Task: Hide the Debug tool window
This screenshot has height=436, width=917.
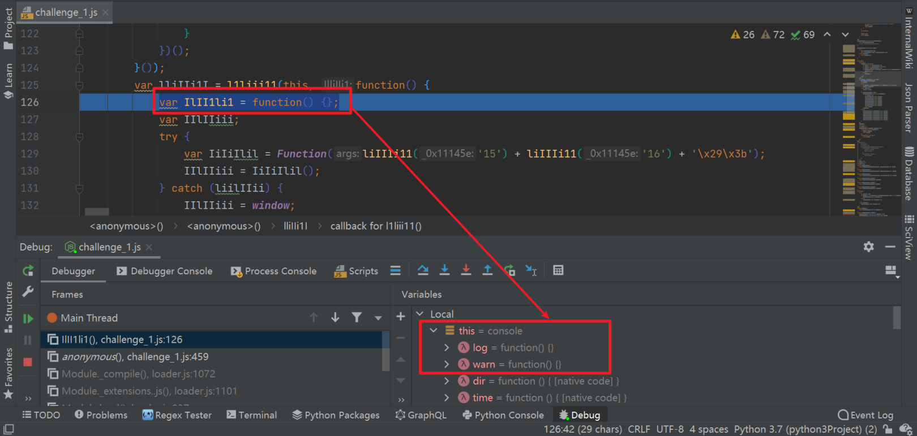Action: (x=890, y=247)
